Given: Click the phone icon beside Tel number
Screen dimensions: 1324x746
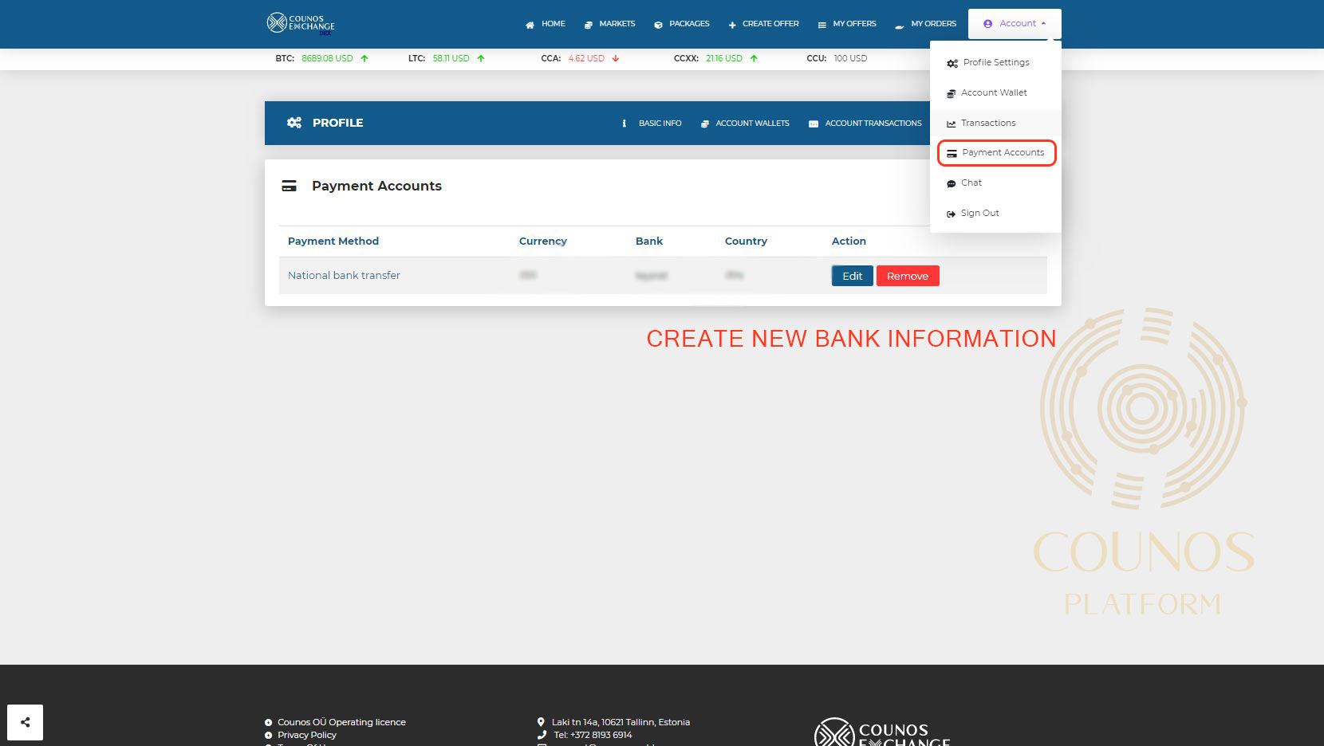Looking at the screenshot, I should pyautogui.click(x=542, y=735).
